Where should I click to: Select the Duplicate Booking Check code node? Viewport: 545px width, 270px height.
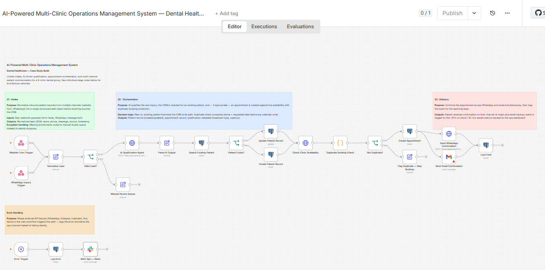click(340, 143)
